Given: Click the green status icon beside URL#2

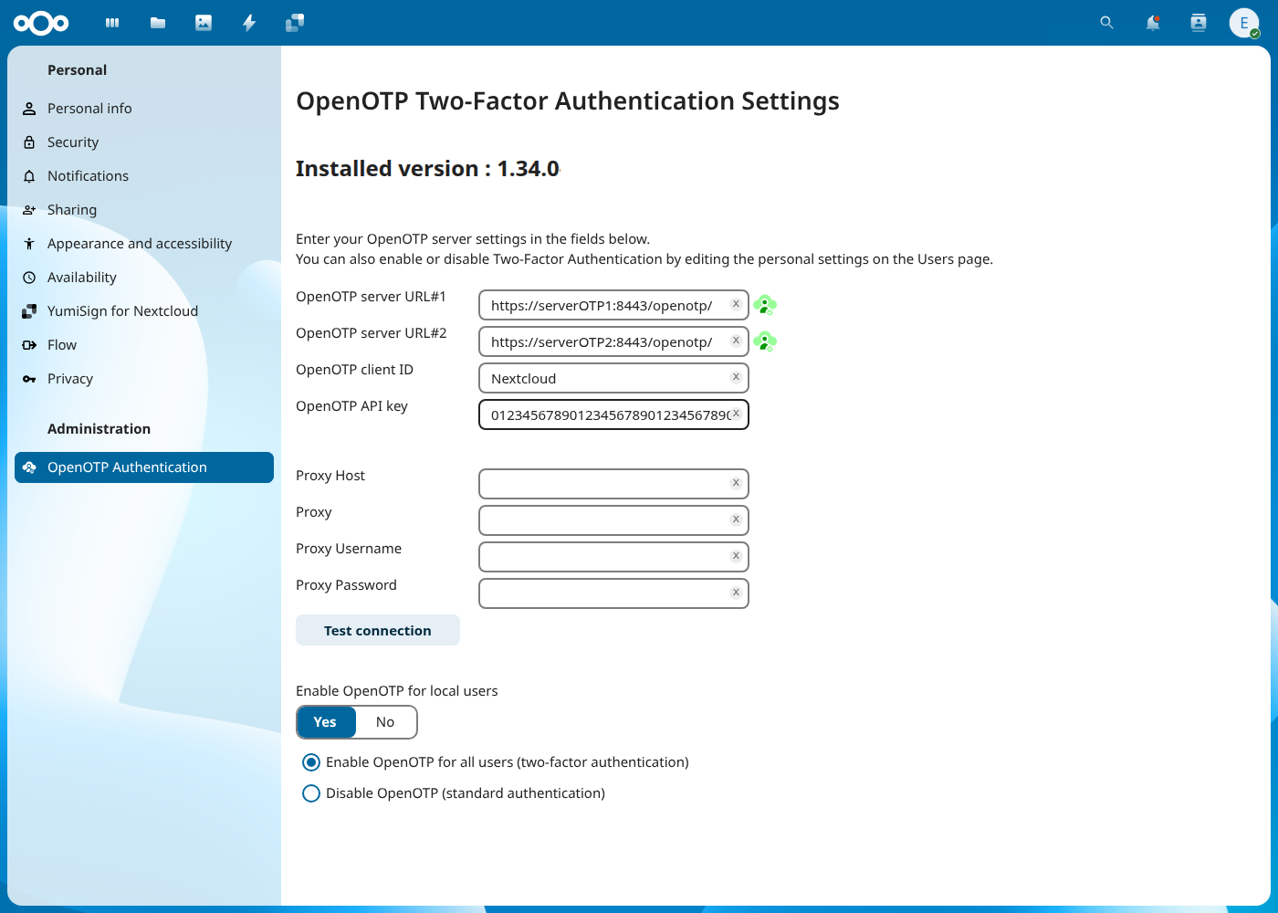Looking at the screenshot, I should (x=765, y=341).
